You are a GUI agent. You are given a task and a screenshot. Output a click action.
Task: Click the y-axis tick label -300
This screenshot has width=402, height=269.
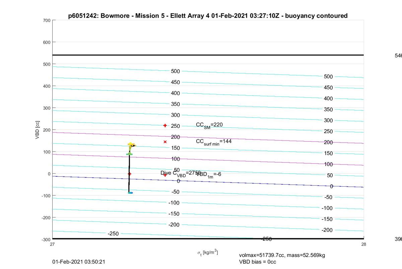click(x=46, y=240)
